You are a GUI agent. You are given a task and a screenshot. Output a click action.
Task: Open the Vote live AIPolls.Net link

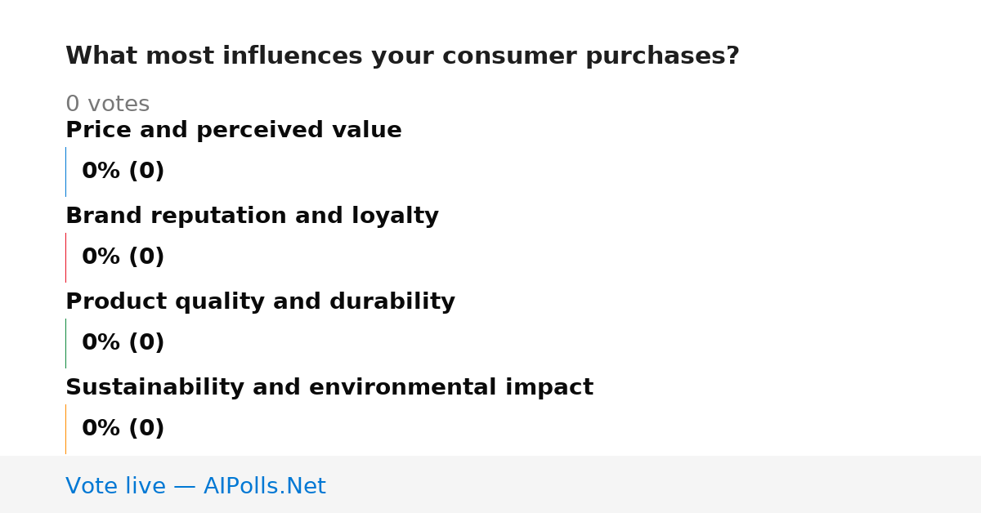tap(195, 486)
